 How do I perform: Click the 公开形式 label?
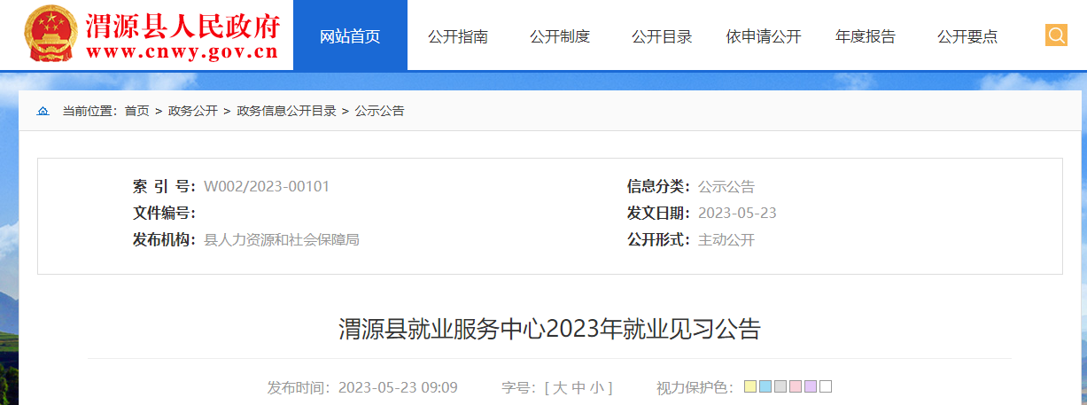click(658, 240)
